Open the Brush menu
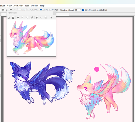This screenshot has width=135, height=122. [3, 6]
